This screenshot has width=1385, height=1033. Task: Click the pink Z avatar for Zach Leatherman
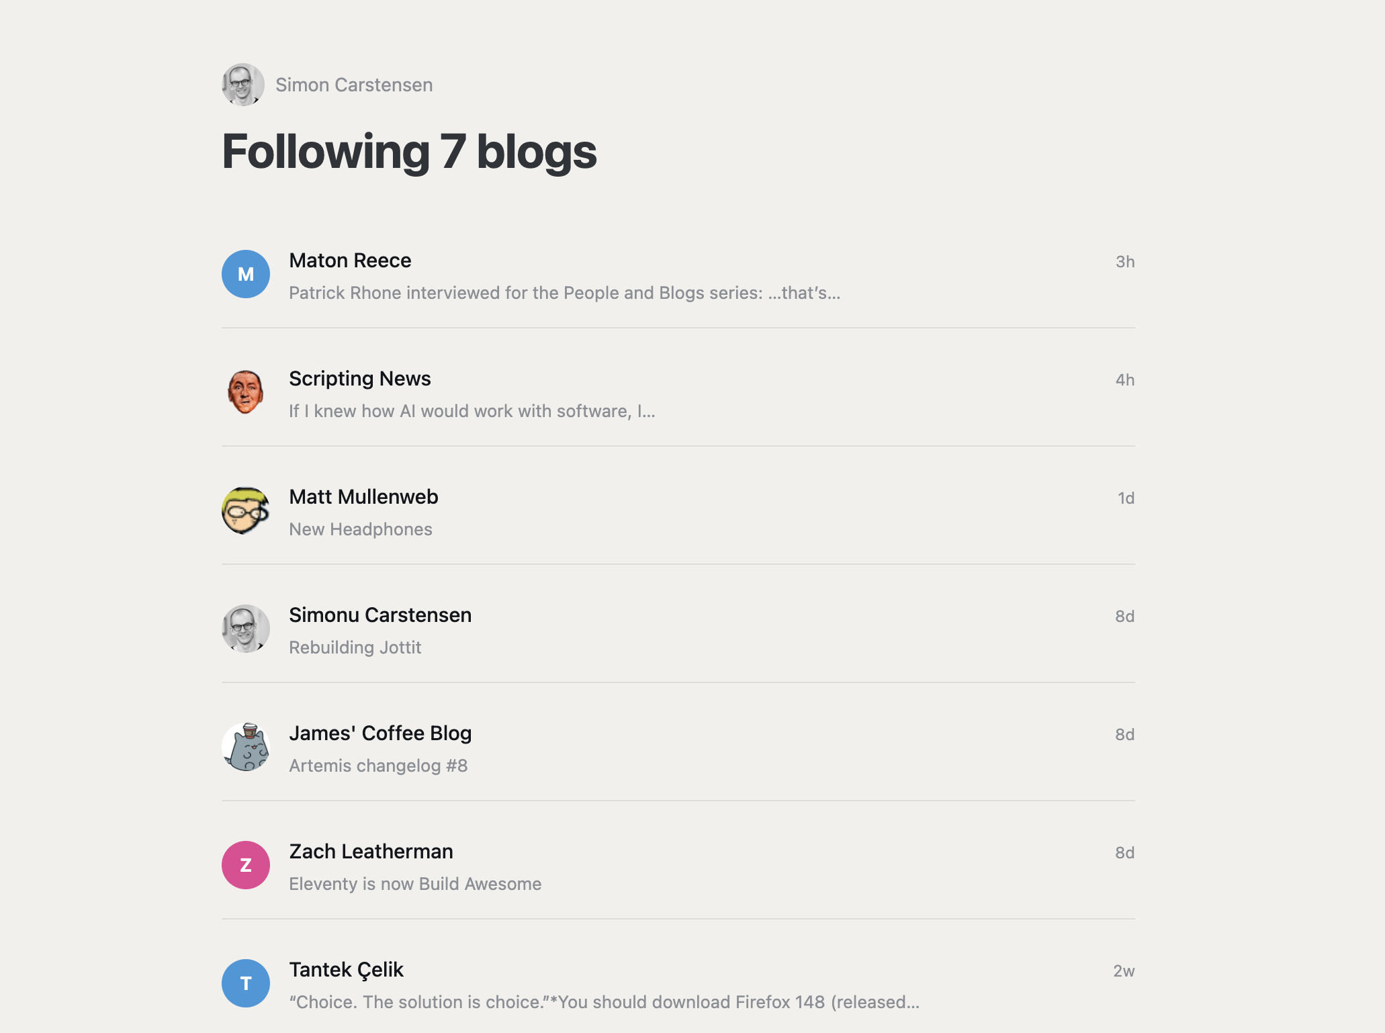tap(246, 865)
